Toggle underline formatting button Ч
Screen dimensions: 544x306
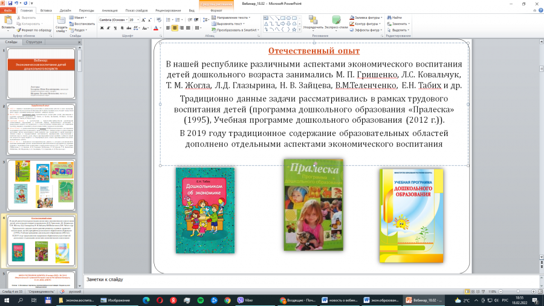[115, 28]
